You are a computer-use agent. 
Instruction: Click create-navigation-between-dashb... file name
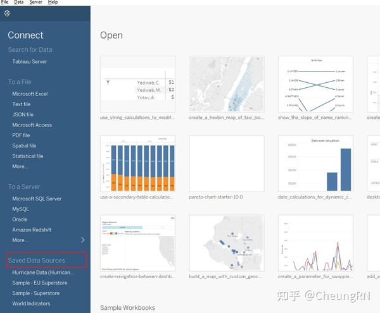[x=137, y=276]
